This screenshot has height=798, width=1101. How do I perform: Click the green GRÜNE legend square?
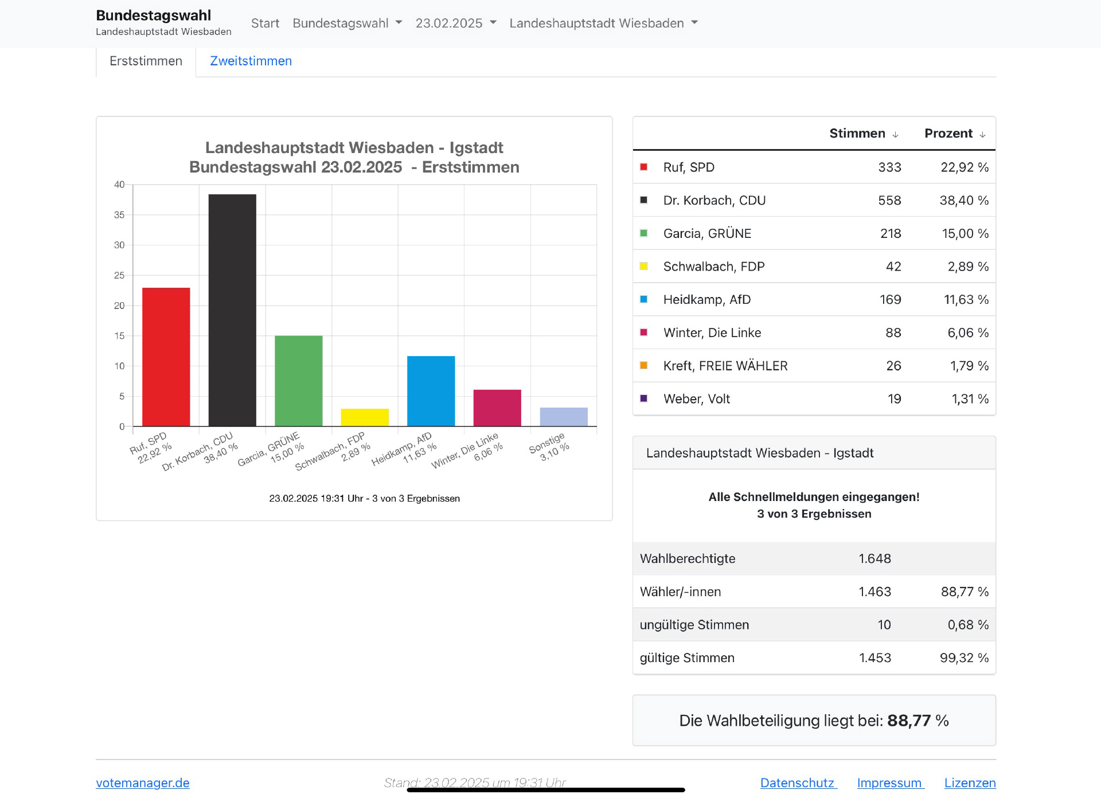[643, 233]
